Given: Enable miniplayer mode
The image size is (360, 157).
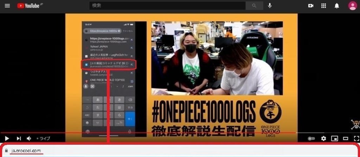Looking at the screenshot, I should tap(335, 138).
